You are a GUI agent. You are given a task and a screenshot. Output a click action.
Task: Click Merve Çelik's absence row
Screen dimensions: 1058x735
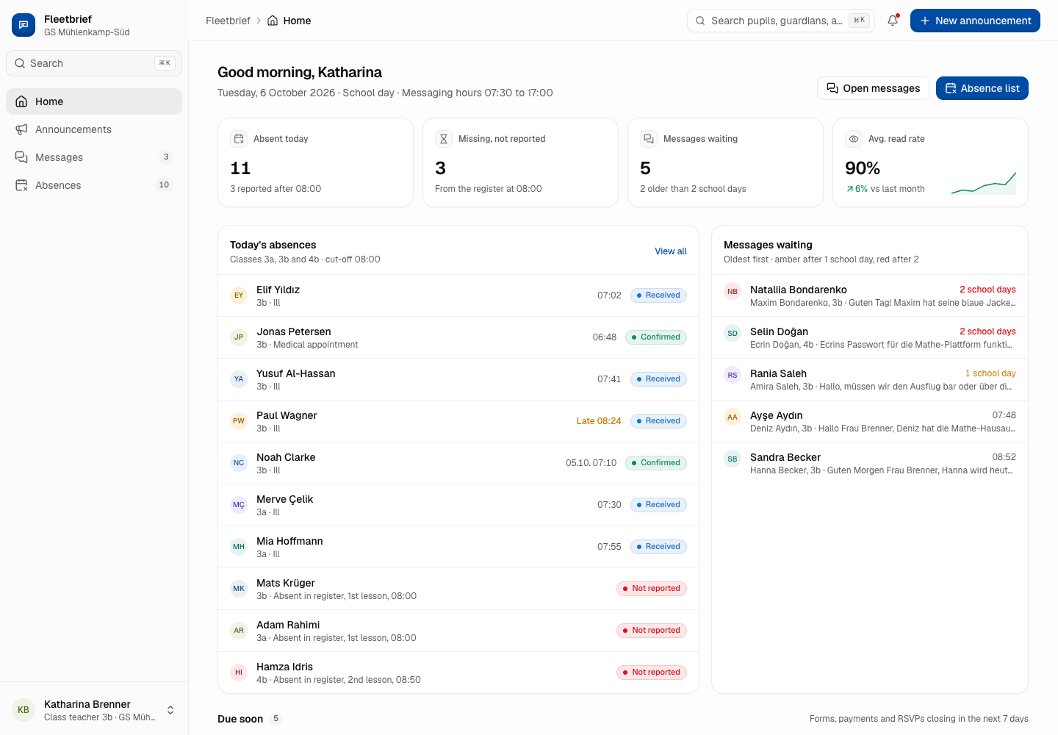[x=458, y=505]
